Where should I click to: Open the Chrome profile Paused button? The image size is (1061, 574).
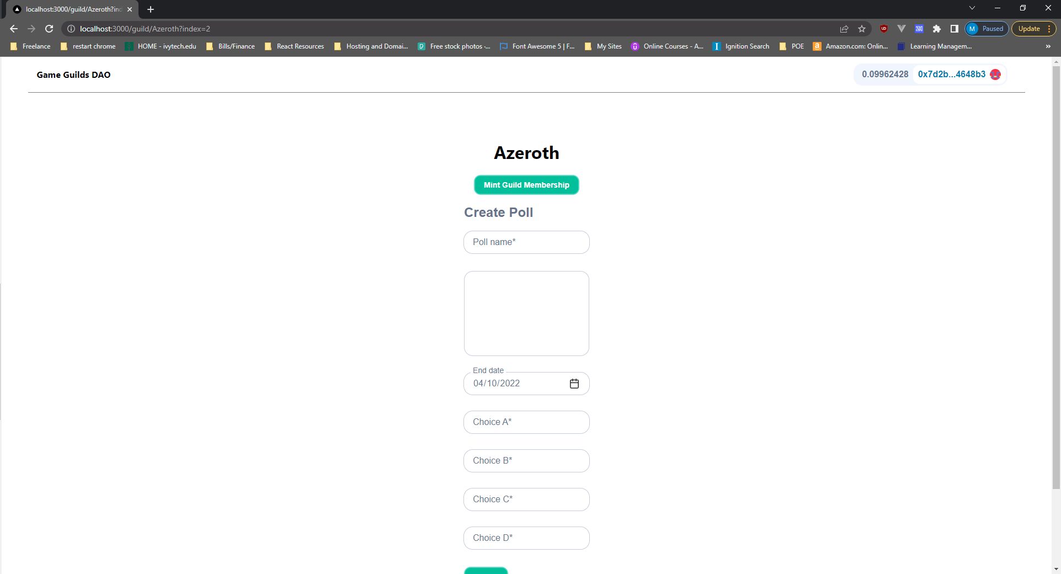tap(987, 29)
